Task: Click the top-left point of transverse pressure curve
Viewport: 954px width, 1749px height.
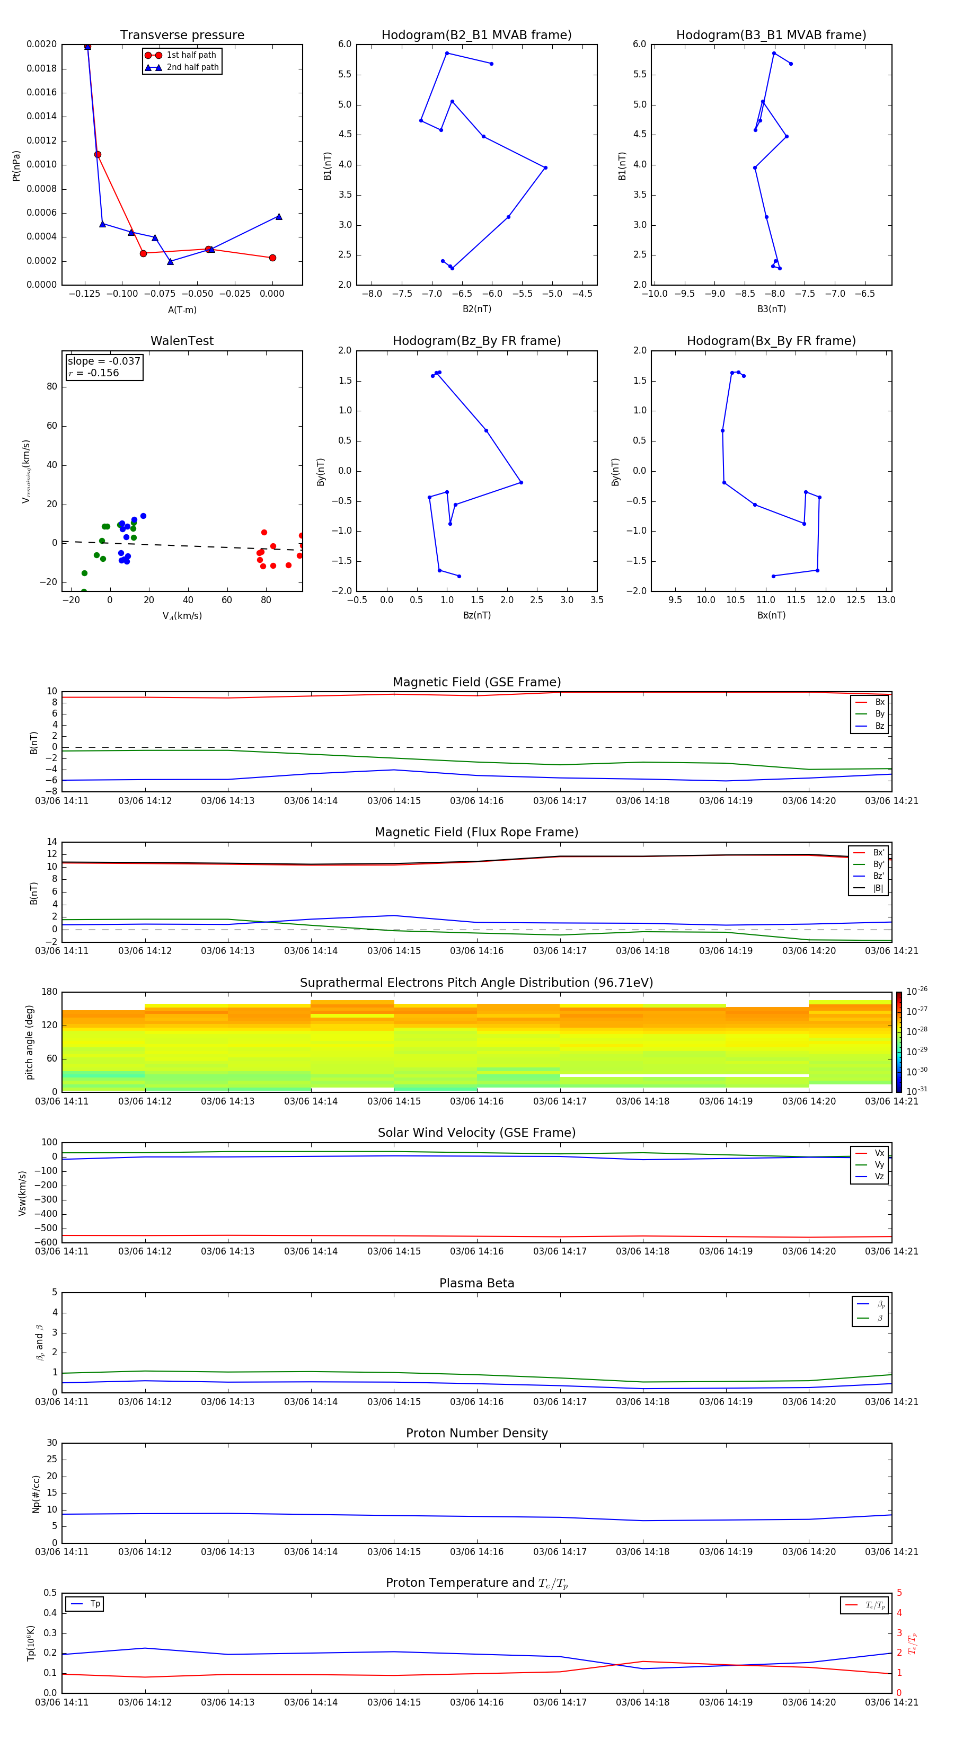Action: (x=87, y=46)
